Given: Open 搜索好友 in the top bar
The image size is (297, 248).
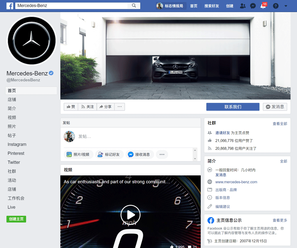Looking at the screenshot, I should [x=211, y=6].
